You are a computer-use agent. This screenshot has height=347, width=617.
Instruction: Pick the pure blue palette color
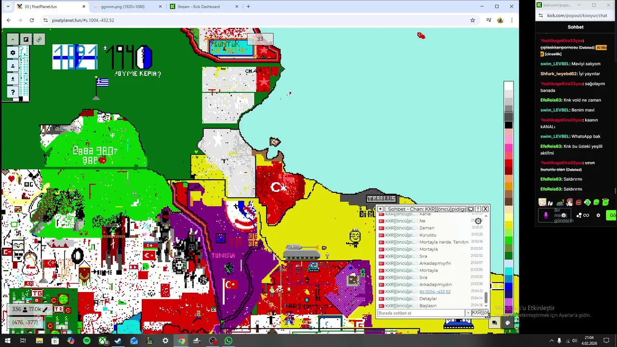point(509,287)
